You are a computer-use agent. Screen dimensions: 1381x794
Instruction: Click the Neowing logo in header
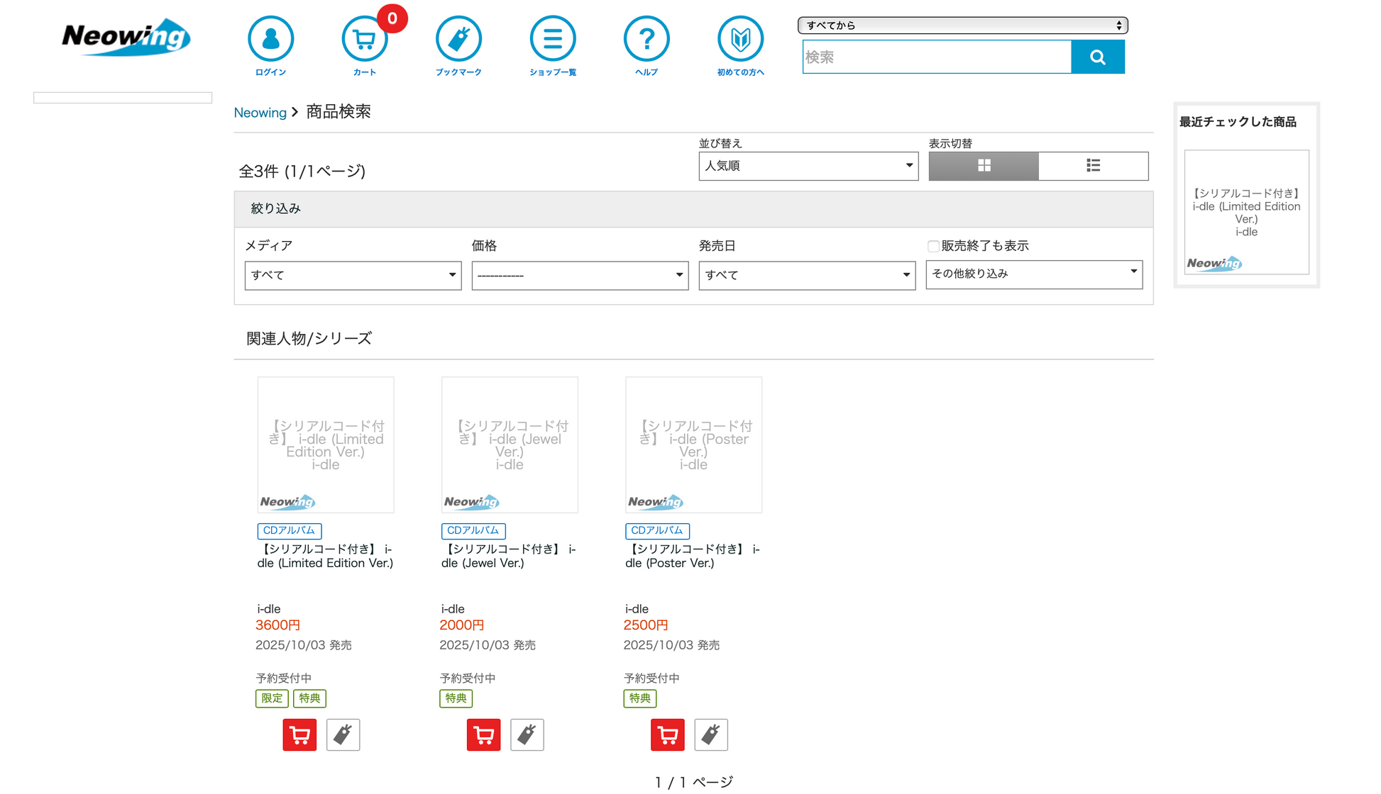tap(126, 37)
